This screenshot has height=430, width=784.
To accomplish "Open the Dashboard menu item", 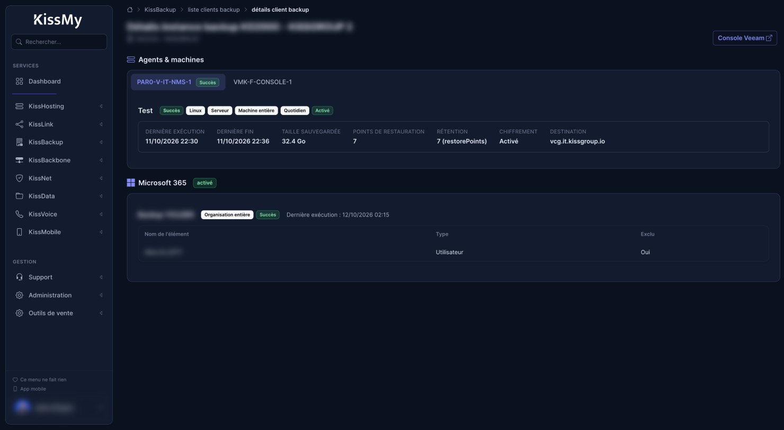I will (59, 82).
